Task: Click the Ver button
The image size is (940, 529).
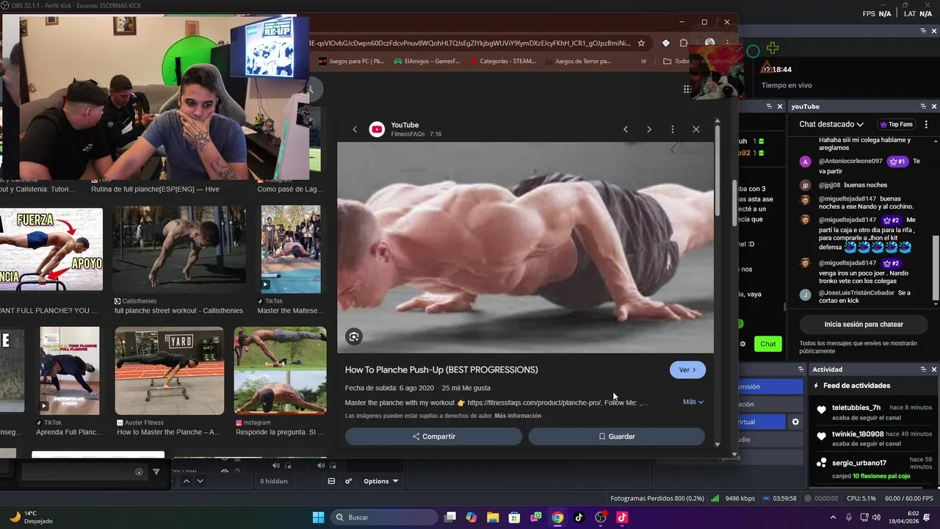Action: point(687,370)
